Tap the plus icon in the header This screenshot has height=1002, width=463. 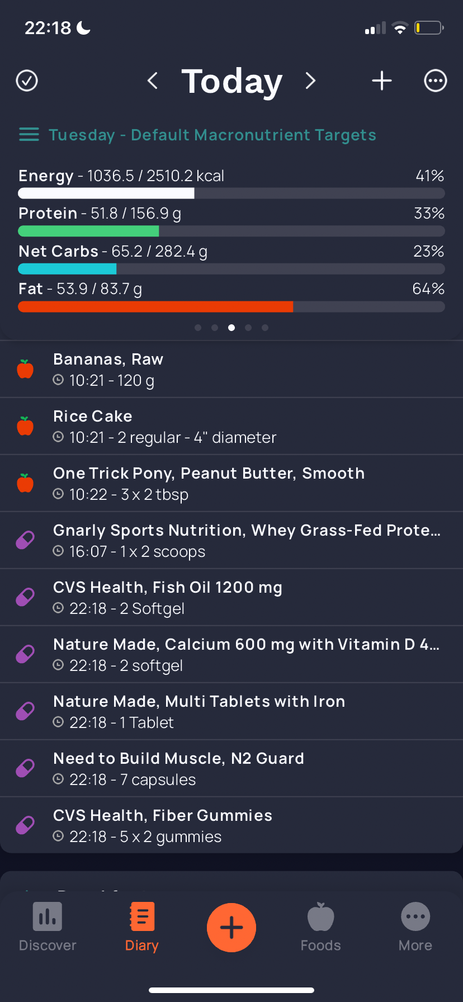[x=382, y=81]
